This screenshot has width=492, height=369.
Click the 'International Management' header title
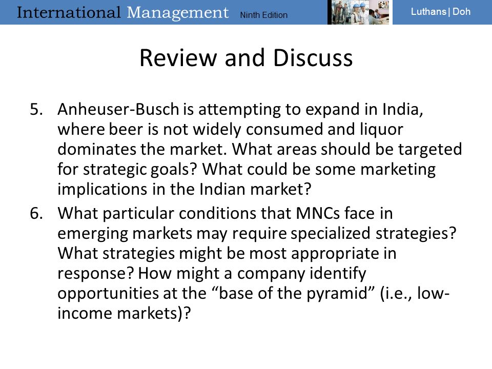pyautogui.click(x=122, y=12)
